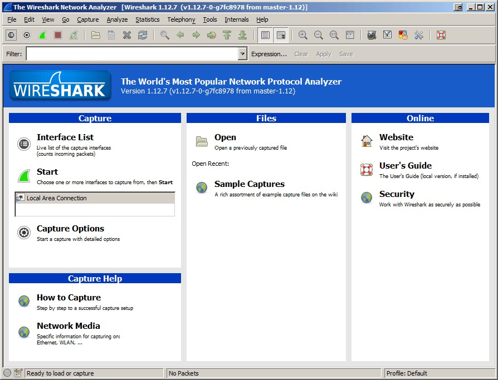Image resolution: width=498 pixels, height=380 pixels.
Task: Clear the display filter
Action: coord(301,54)
